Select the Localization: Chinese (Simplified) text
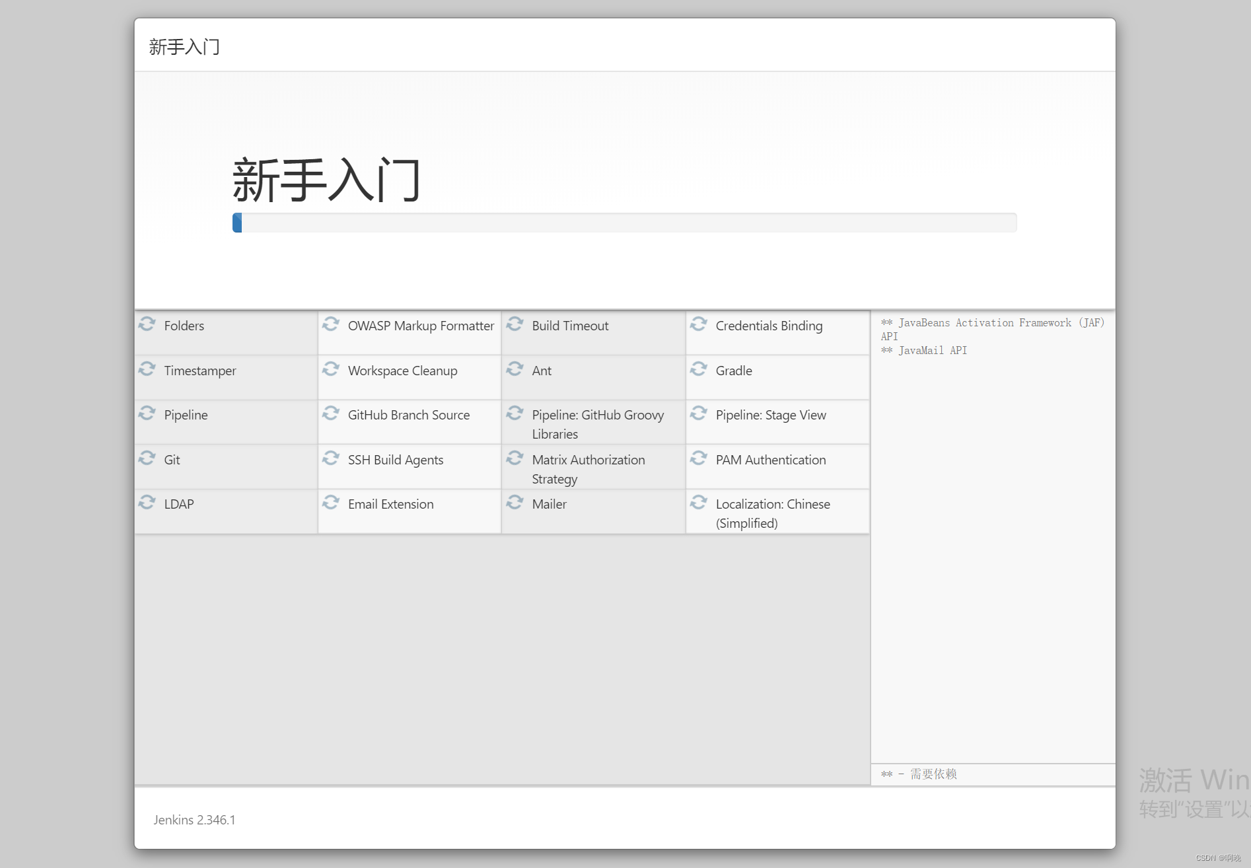This screenshot has height=868, width=1251. coord(773,513)
